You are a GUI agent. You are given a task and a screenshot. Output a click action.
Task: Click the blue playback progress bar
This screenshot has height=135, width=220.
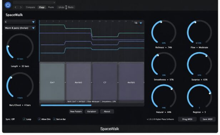[66, 105]
